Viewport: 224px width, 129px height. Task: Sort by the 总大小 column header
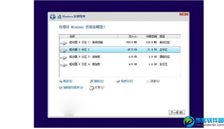tap(128, 36)
